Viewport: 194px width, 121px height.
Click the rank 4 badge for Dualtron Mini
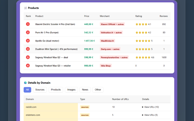pyautogui.click(x=28, y=49)
